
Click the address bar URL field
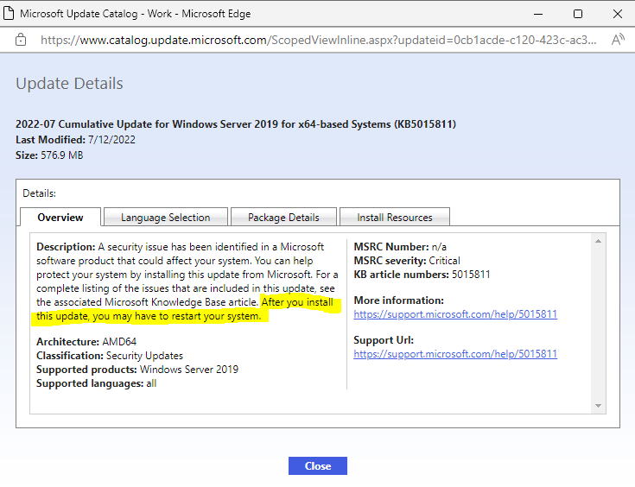click(318, 40)
